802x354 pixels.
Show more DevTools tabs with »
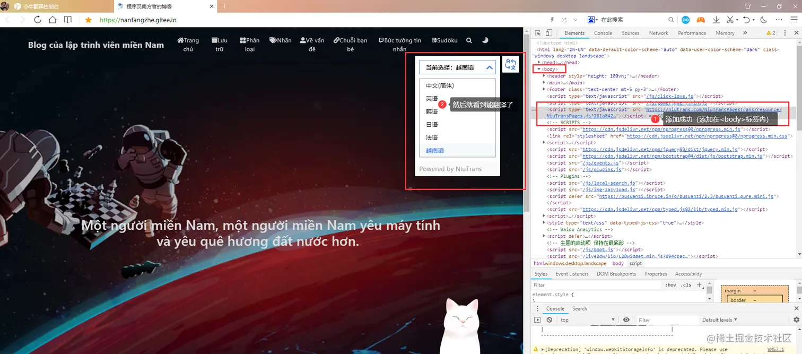[745, 33]
